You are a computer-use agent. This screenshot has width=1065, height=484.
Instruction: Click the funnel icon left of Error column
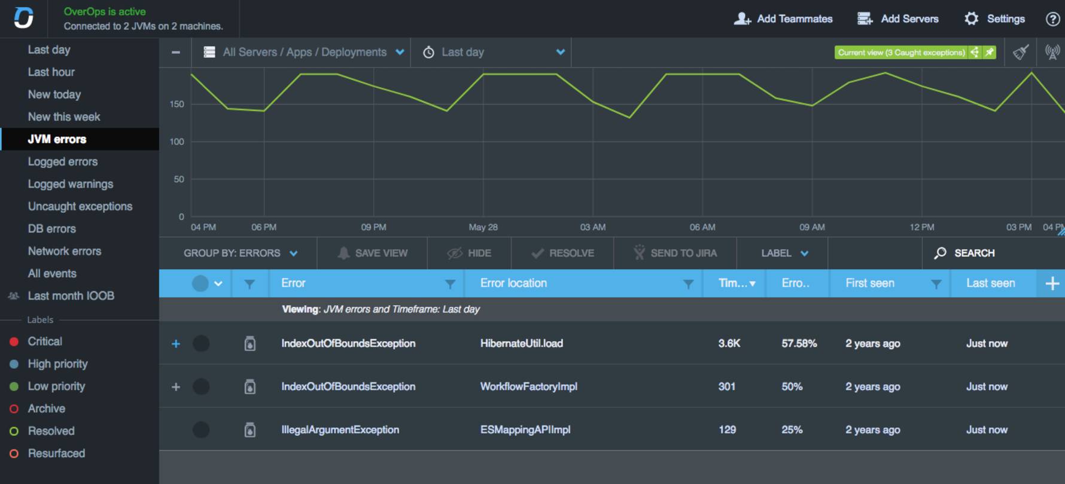249,284
